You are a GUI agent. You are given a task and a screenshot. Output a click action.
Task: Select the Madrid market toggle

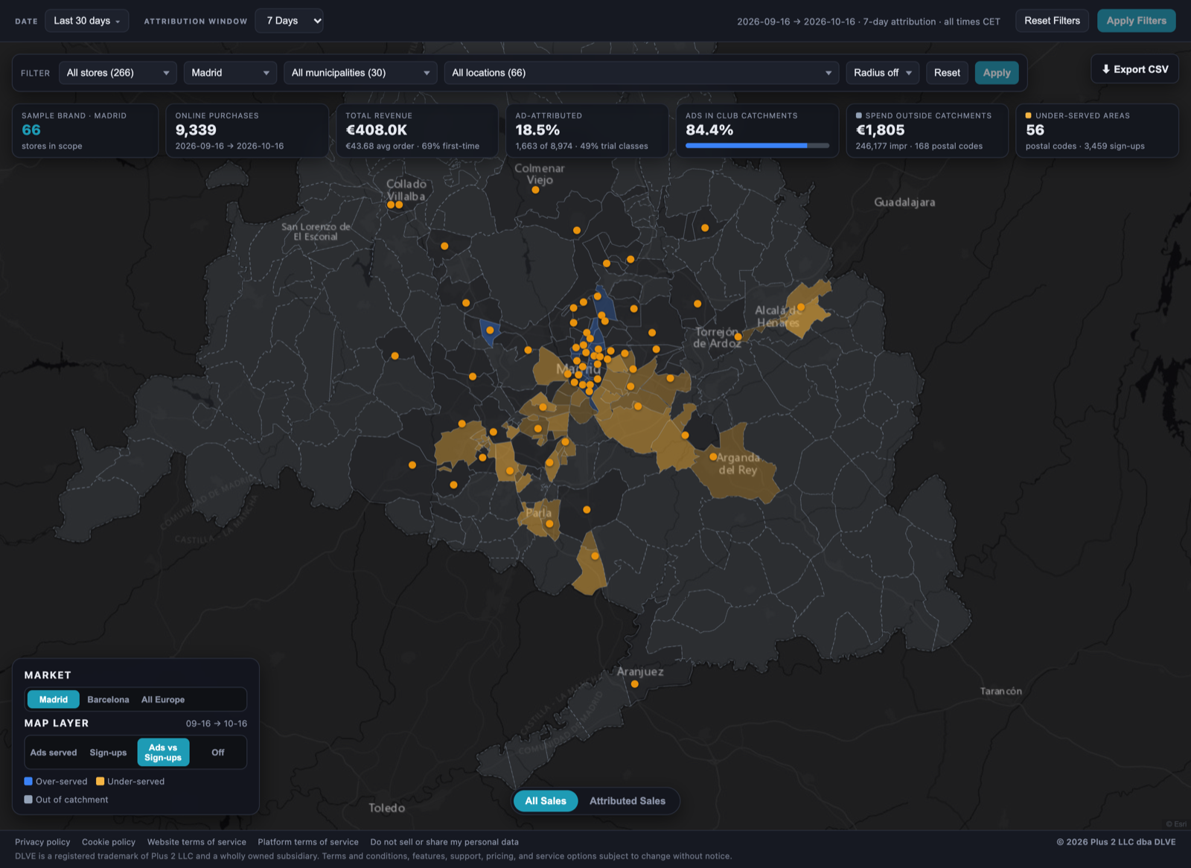(54, 700)
